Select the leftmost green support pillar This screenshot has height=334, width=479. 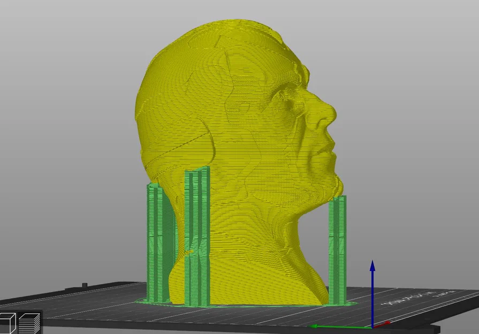click(156, 240)
